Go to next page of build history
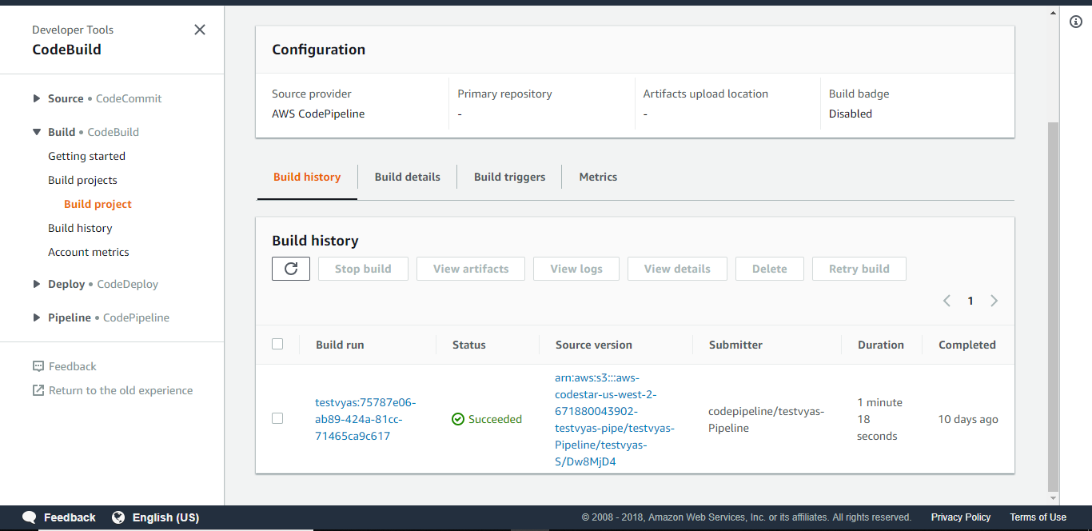Screen dimensions: 1092x531 [x=994, y=301]
